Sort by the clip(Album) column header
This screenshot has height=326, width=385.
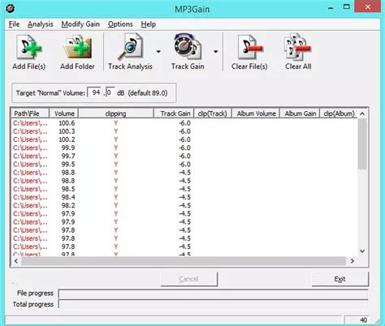(x=339, y=114)
